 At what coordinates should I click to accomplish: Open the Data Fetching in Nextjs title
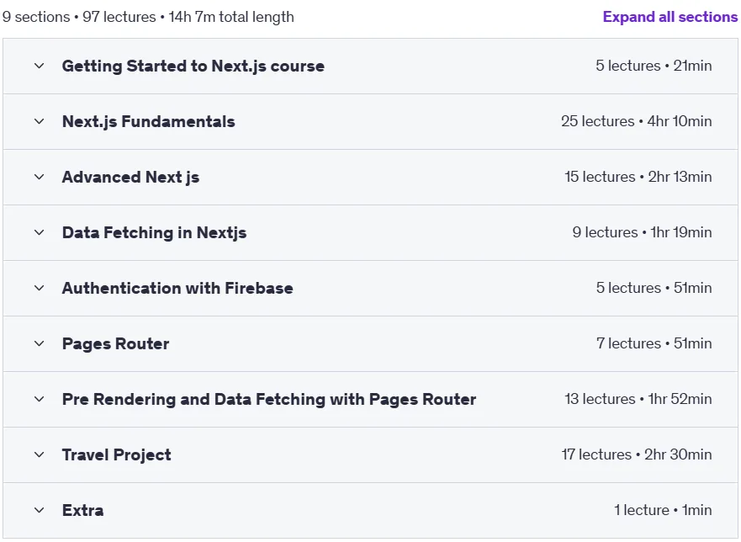point(154,232)
